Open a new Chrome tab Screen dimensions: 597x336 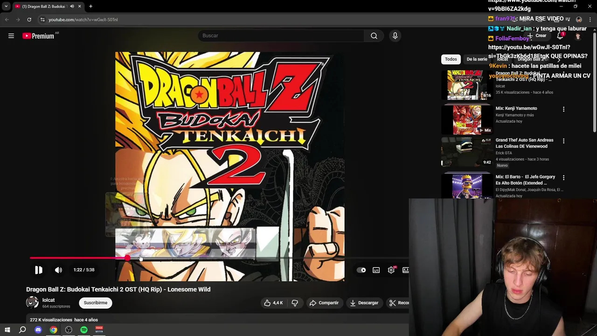tap(90, 7)
